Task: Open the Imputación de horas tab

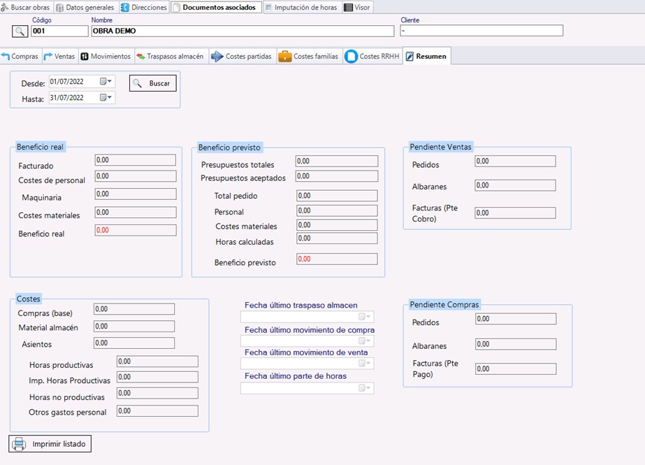Action: click(x=301, y=7)
